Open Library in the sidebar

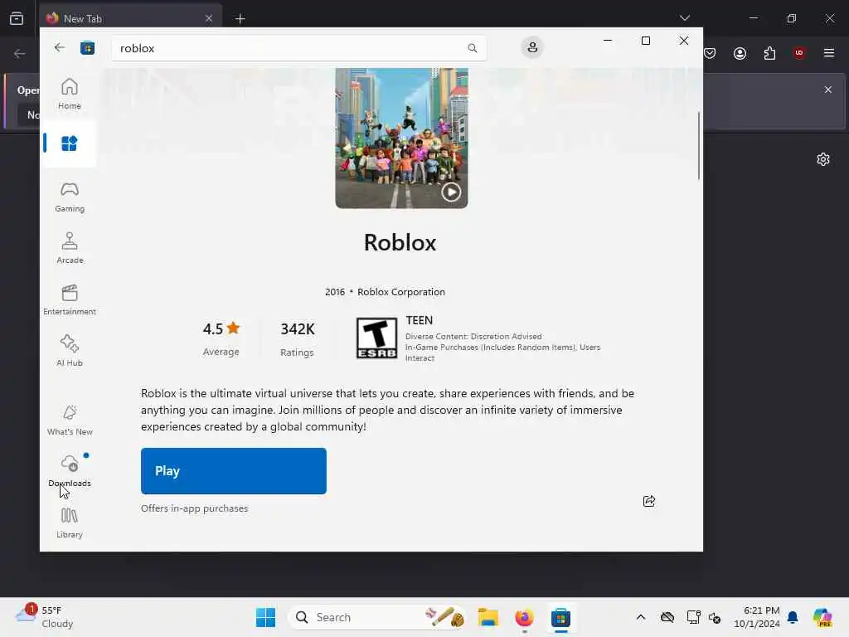point(70,523)
